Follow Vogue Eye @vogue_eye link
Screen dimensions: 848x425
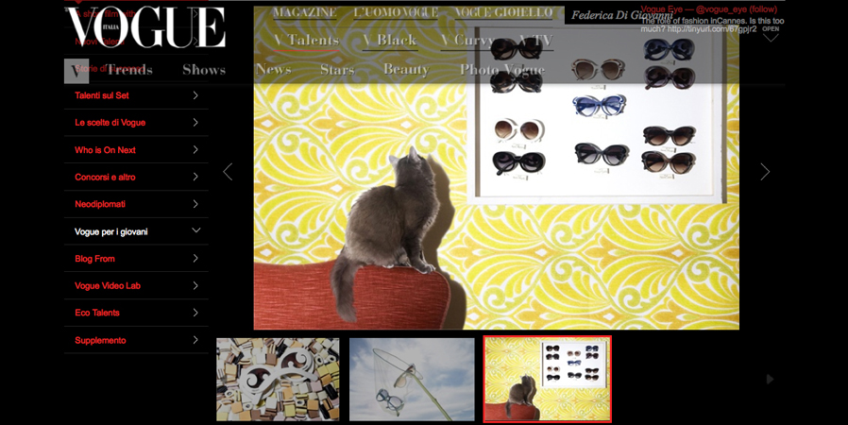(x=709, y=9)
